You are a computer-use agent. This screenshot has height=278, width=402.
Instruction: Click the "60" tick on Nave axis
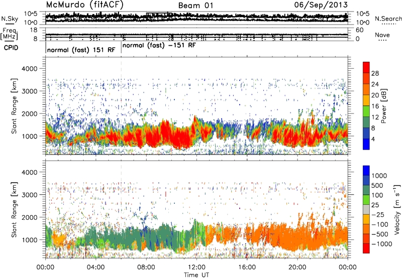coord(359,30)
